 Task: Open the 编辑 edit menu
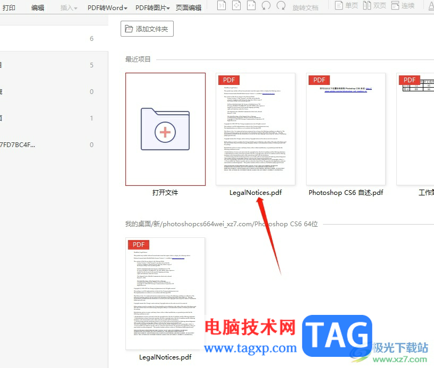coord(38,8)
